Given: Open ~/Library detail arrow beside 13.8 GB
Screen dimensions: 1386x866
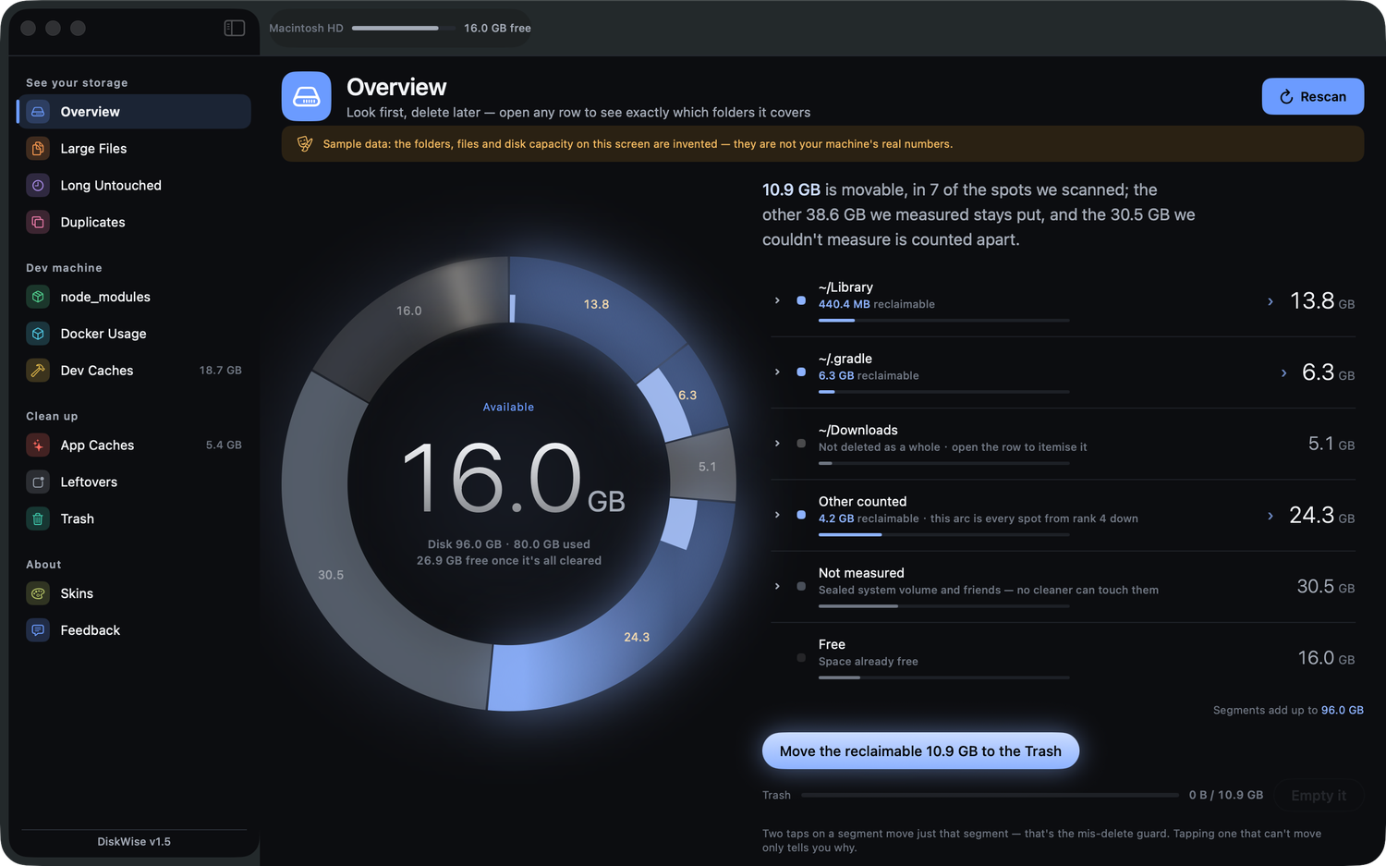Looking at the screenshot, I should (x=1270, y=301).
